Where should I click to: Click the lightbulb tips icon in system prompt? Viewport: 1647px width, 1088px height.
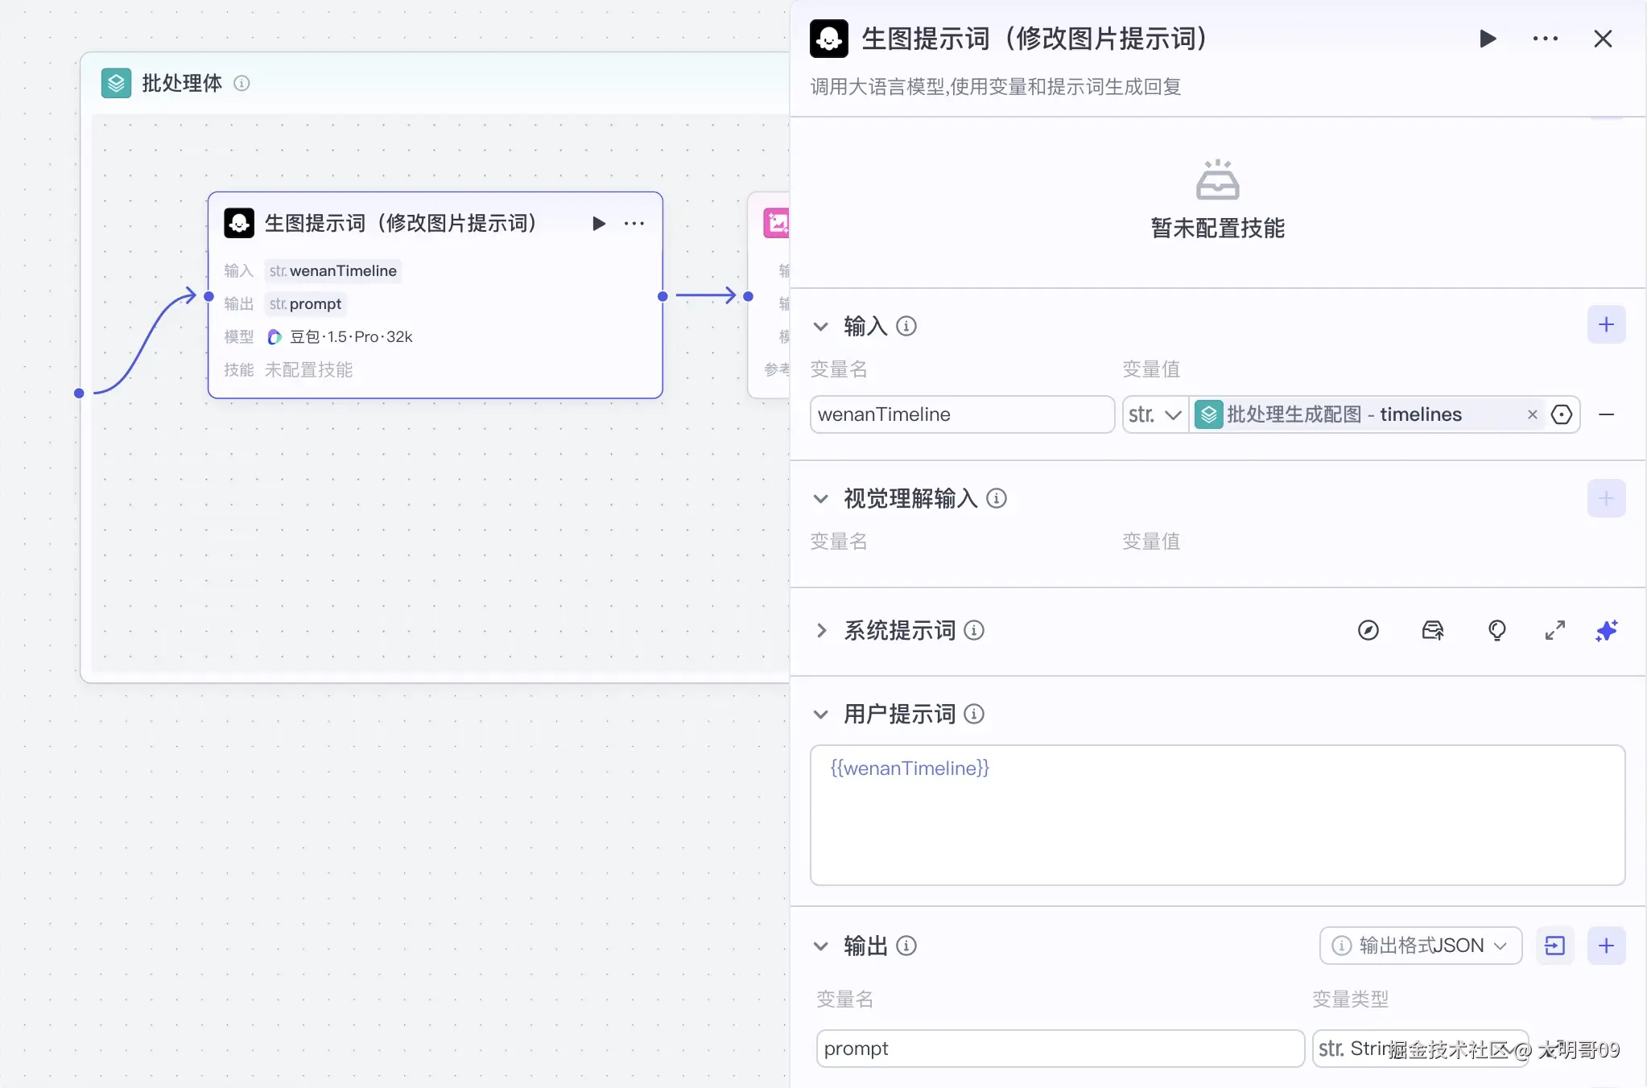1496,630
